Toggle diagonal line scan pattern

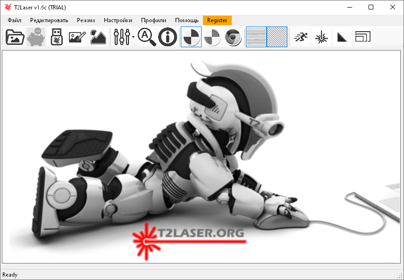pos(277,37)
